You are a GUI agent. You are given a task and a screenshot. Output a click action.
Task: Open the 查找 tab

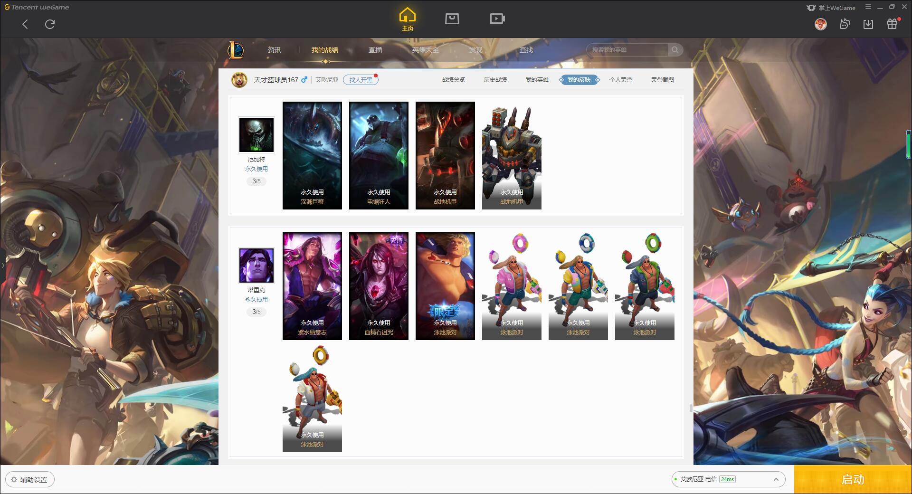coord(526,50)
